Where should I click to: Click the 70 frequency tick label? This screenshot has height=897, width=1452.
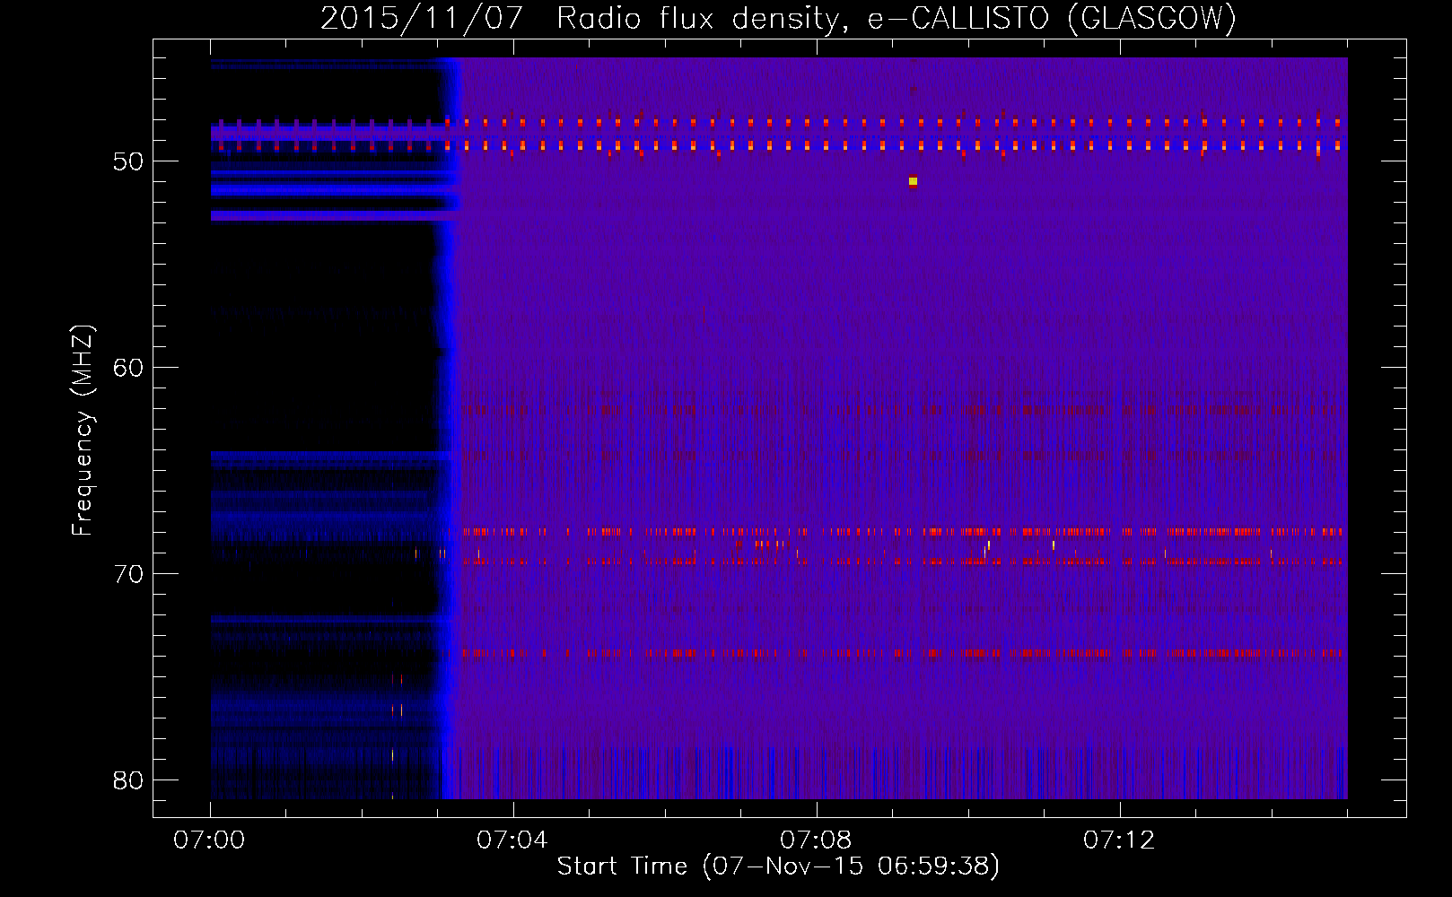click(128, 574)
